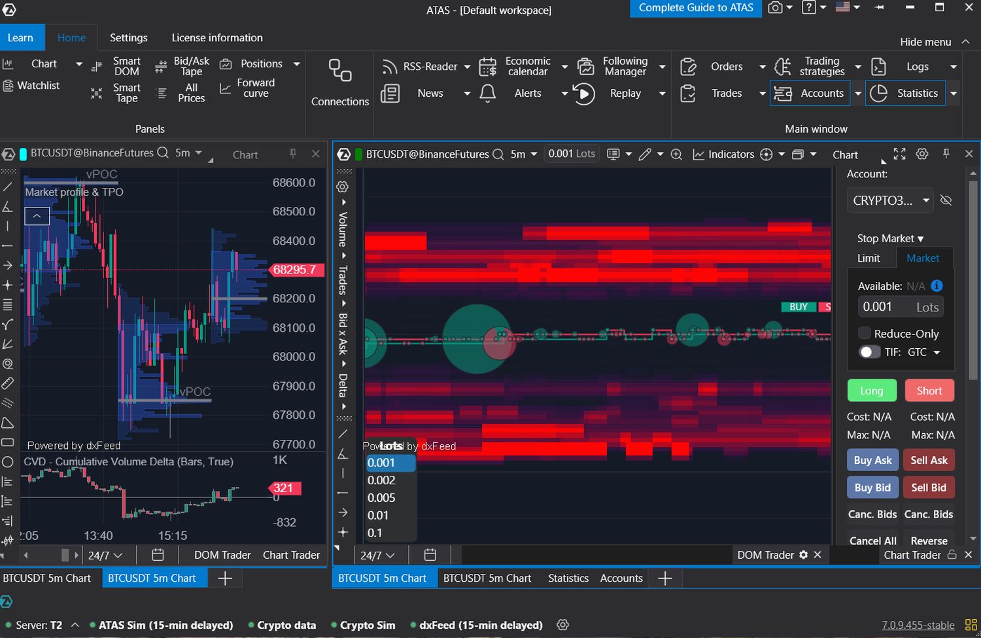The height and width of the screenshot is (638, 981).
Task: Click the Alerts bell icon
Action: 488,94
